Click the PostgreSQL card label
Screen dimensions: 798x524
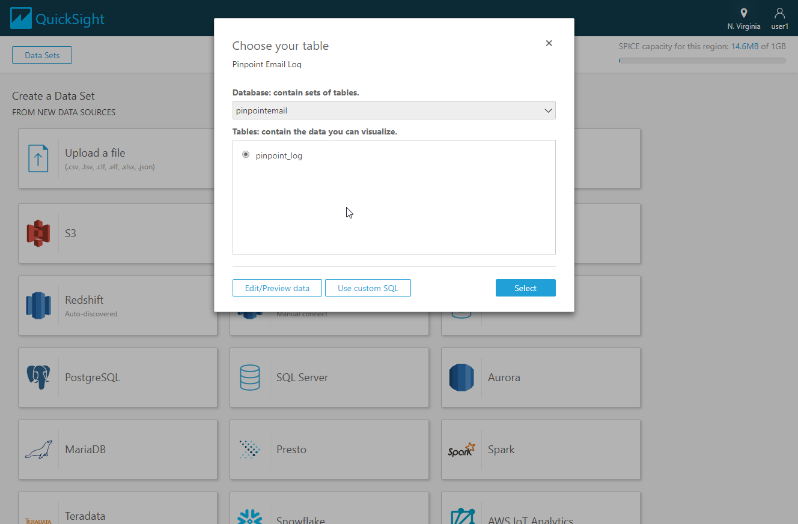[x=93, y=378]
